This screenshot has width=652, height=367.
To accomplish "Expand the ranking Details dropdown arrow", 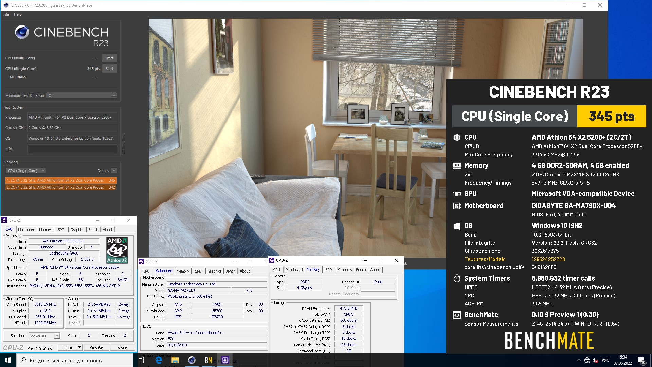I will click(114, 171).
